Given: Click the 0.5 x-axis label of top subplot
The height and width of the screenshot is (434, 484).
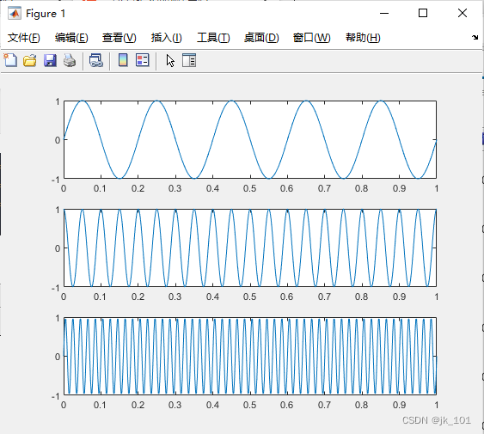Looking at the screenshot, I should (x=249, y=188).
